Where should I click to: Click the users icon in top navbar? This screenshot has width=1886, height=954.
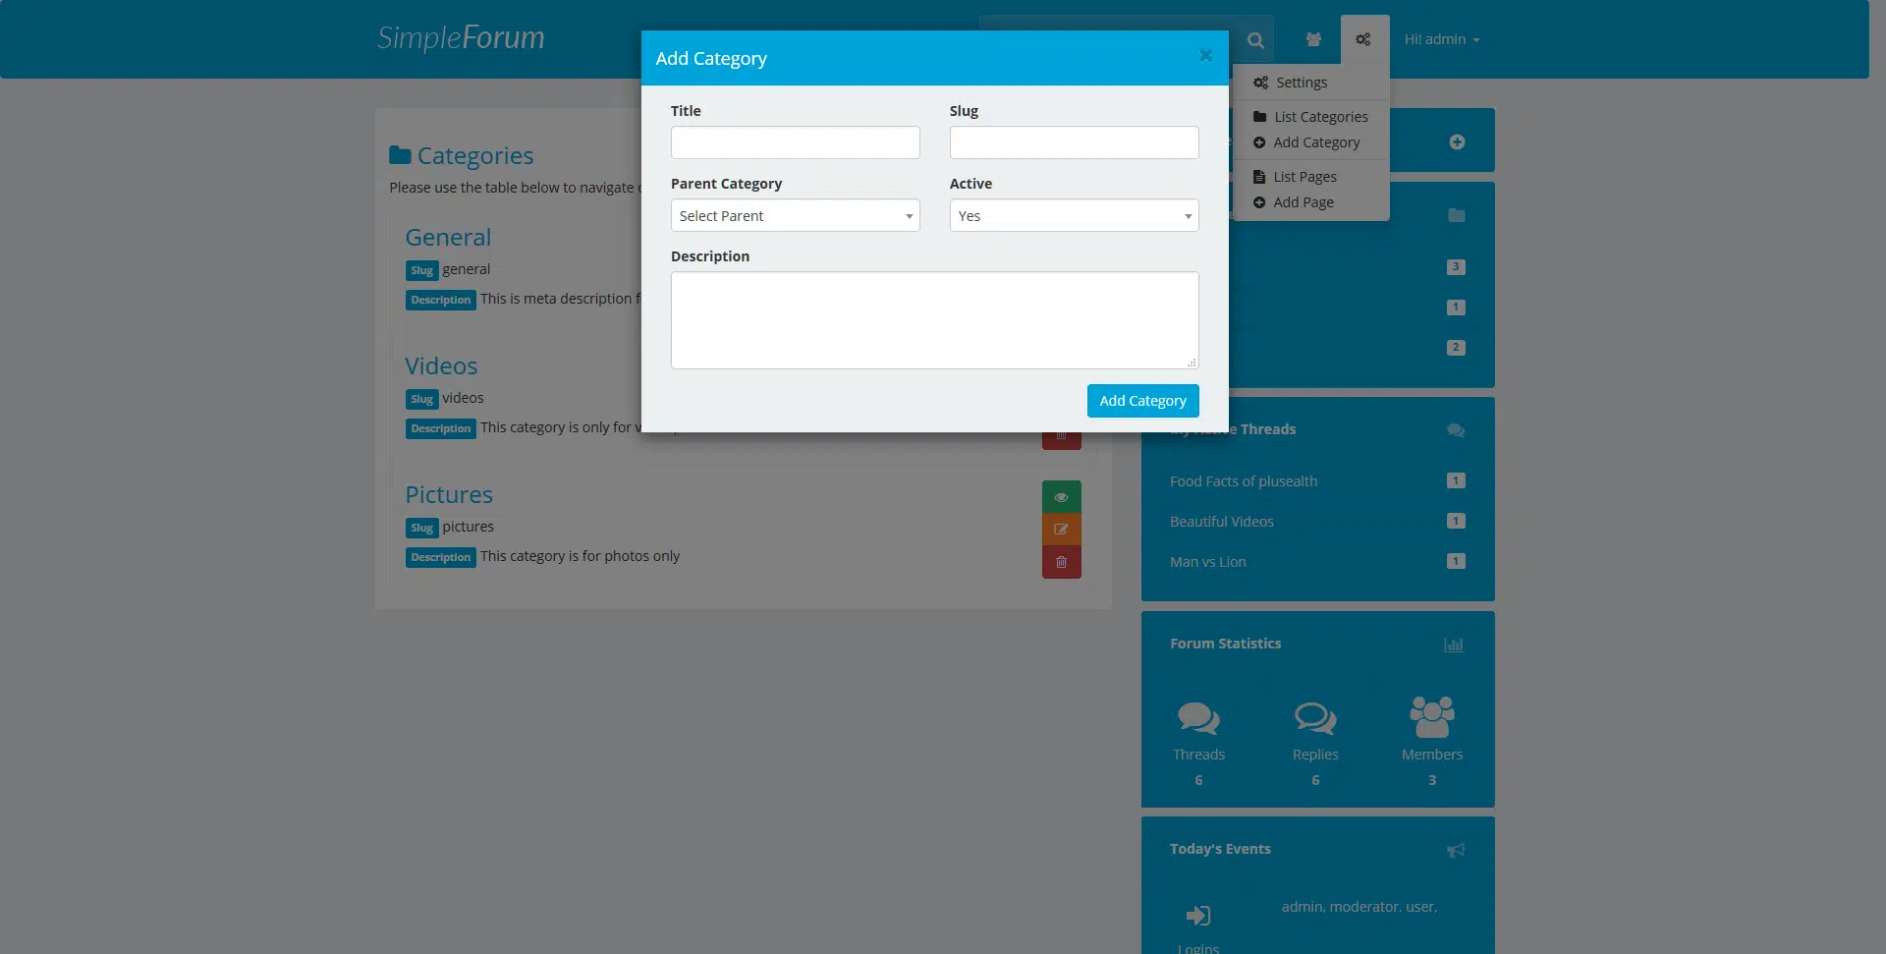[x=1313, y=40]
